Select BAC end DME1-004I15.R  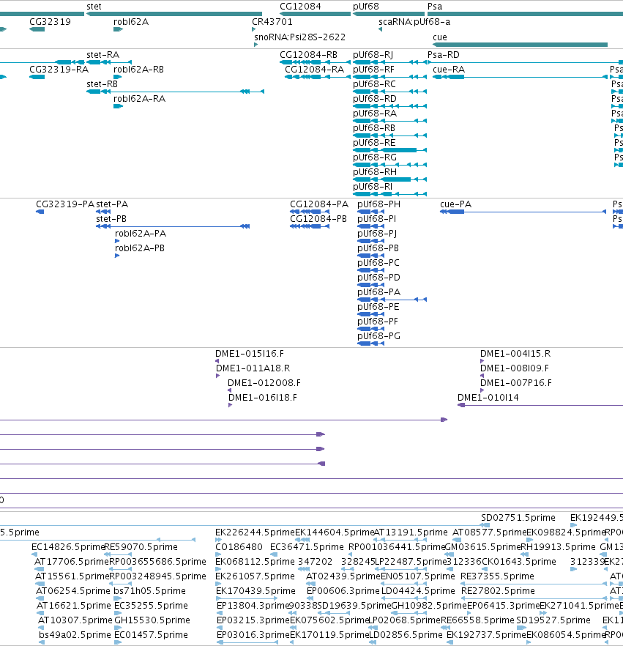pos(515,354)
